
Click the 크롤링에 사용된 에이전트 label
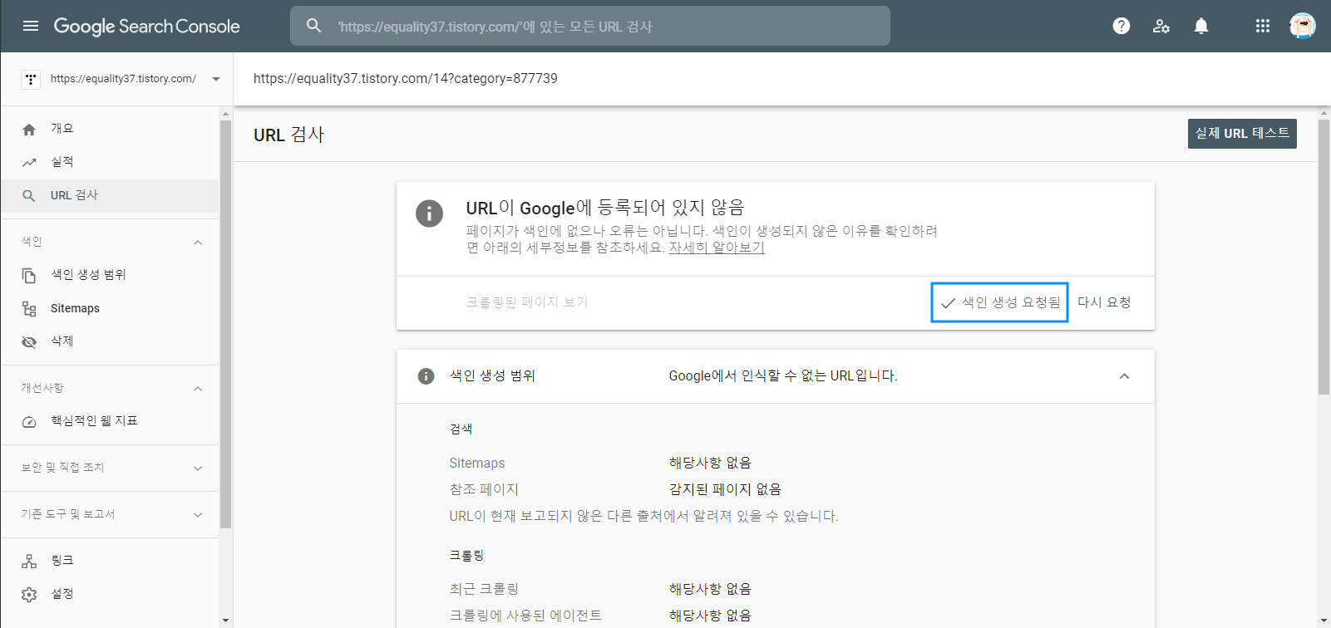525,616
